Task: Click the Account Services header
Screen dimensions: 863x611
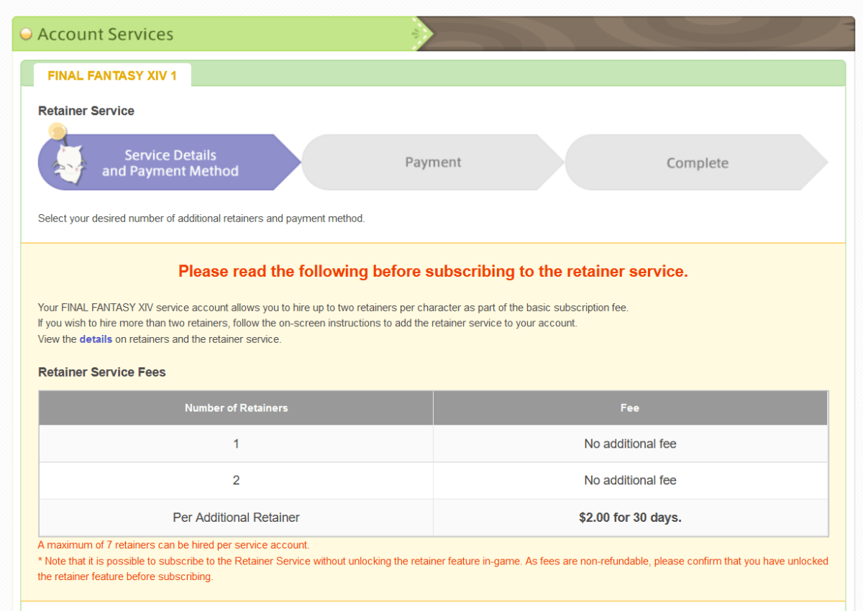Action: [x=106, y=33]
